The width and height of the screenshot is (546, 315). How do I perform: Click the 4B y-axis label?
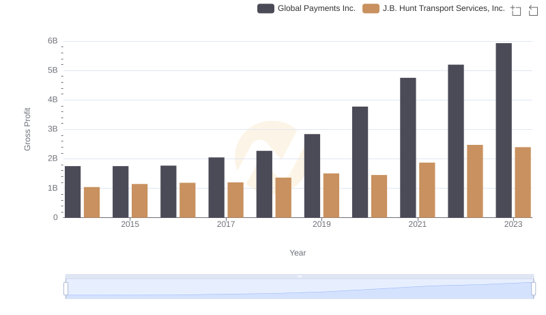pyautogui.click(x=53, y=100)
